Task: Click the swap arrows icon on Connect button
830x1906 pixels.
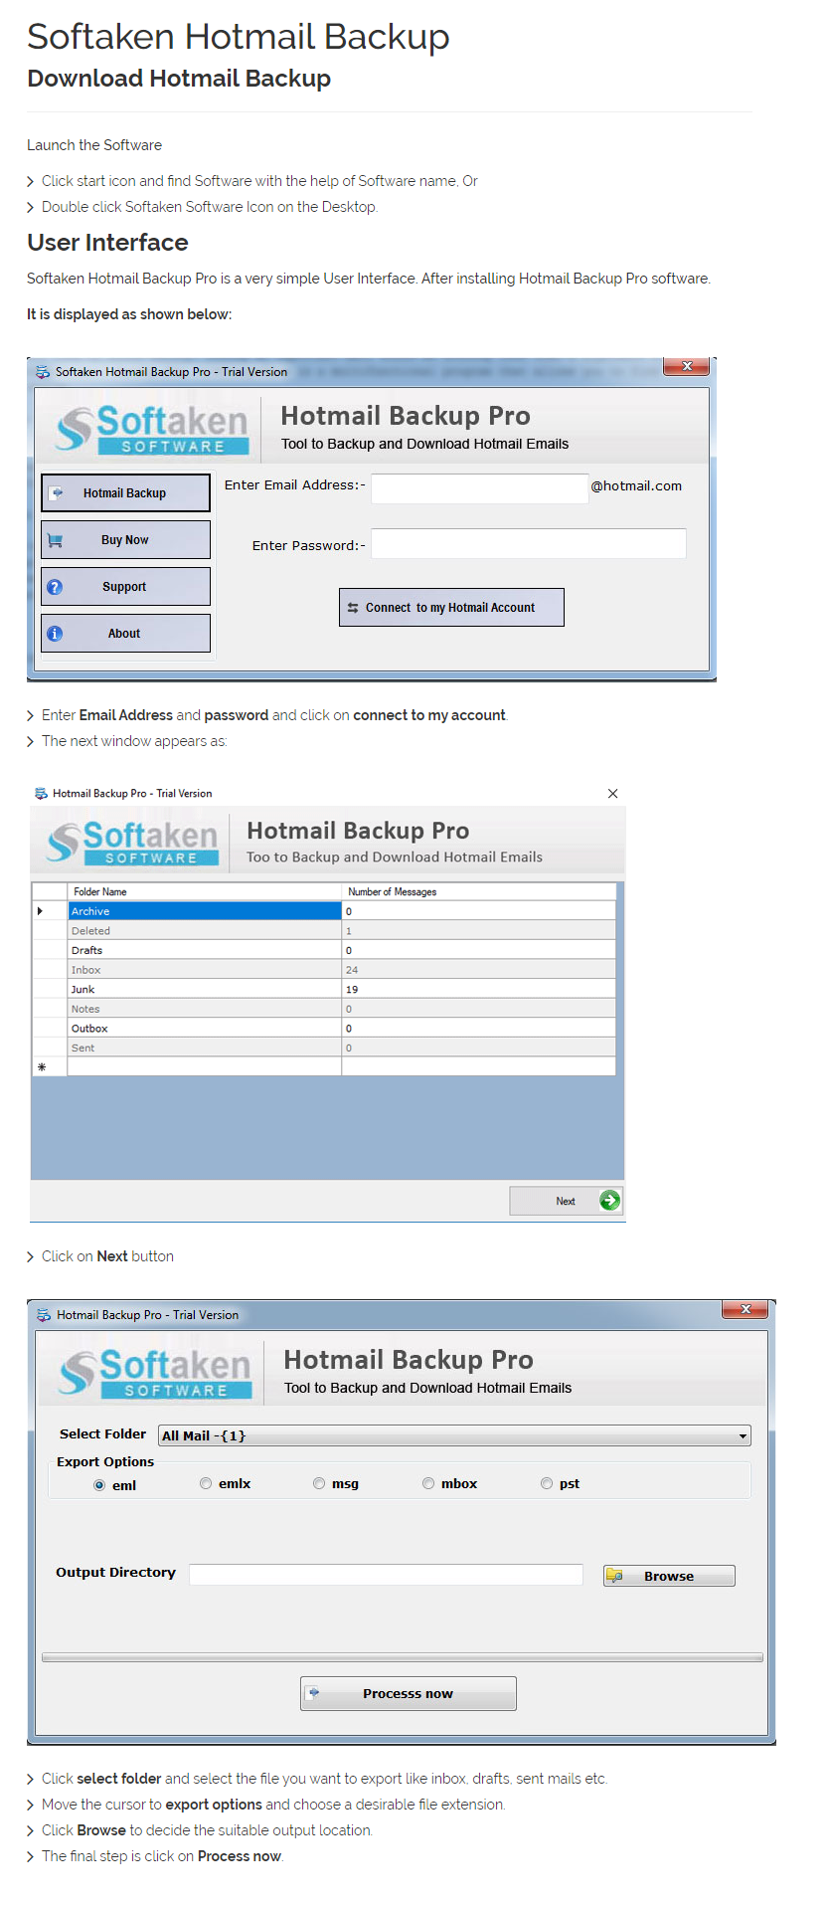Action: click(x=353, y=608)
